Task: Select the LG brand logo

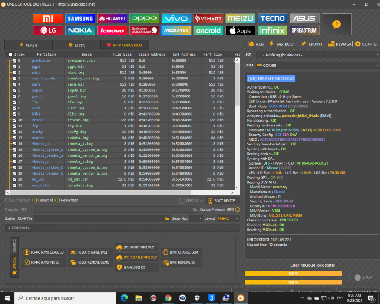Action: (x=48, y=30)
